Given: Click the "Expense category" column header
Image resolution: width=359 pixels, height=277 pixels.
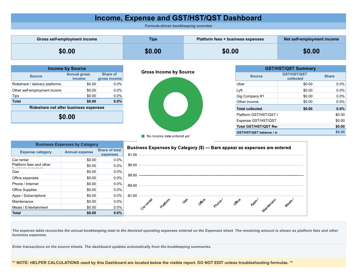Looking at the screenshot, I should [x=36, y=152].
